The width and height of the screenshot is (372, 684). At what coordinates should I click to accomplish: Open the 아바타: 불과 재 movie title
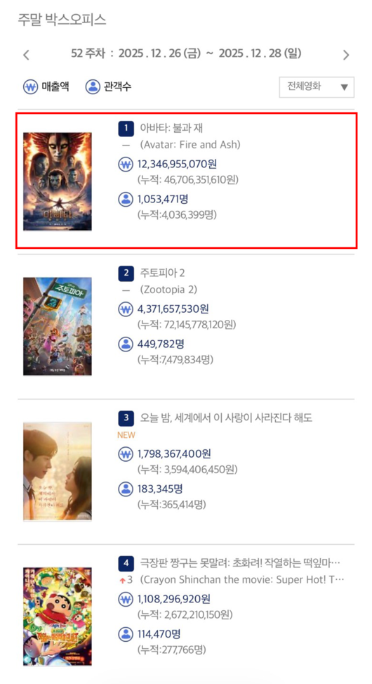[x=171, y=128]
